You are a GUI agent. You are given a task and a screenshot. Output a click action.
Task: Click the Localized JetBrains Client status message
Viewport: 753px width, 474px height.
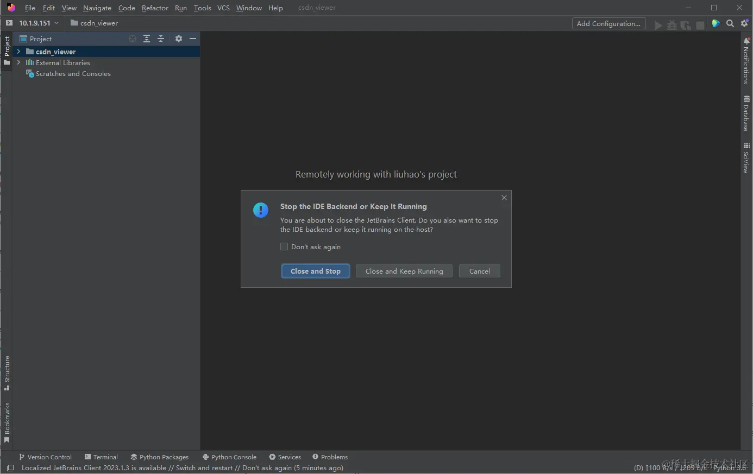coord(183,468)
